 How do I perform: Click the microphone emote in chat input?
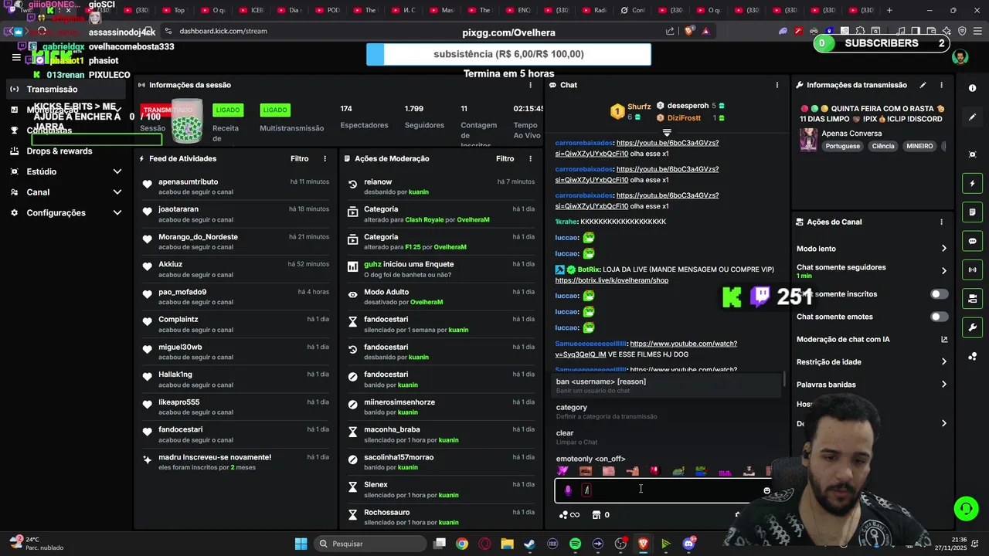click(568, 490)
